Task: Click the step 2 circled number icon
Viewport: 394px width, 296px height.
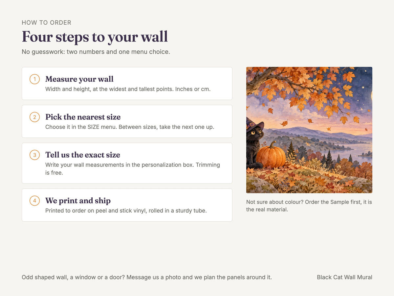Action: click(34, 117)
